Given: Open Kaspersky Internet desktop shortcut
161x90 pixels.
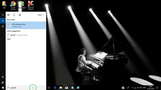Looking at the screenshot, I should 31,5.
